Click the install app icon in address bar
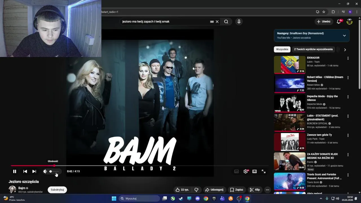The width and height of the screenshot is (361, 203). click(x=318, y=12)
